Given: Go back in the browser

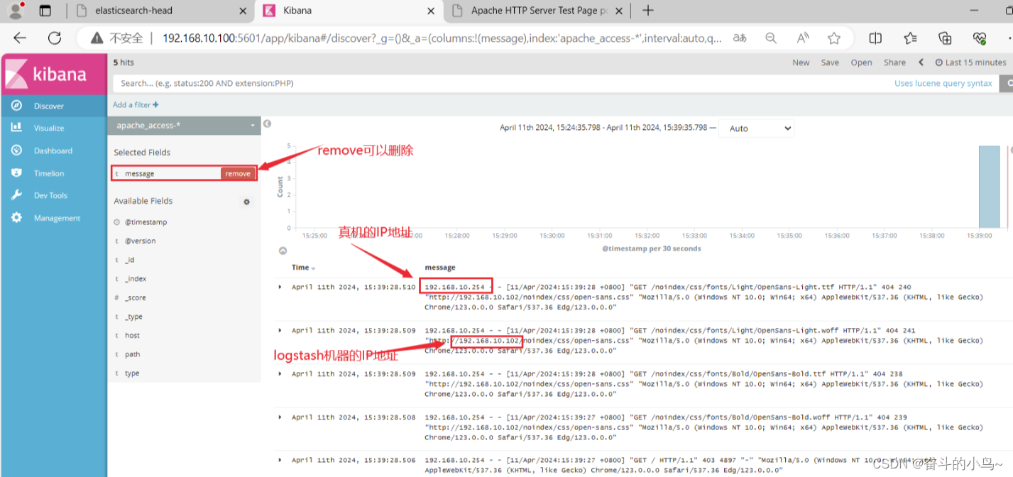Looking at the screenshot, I should 20,38.
